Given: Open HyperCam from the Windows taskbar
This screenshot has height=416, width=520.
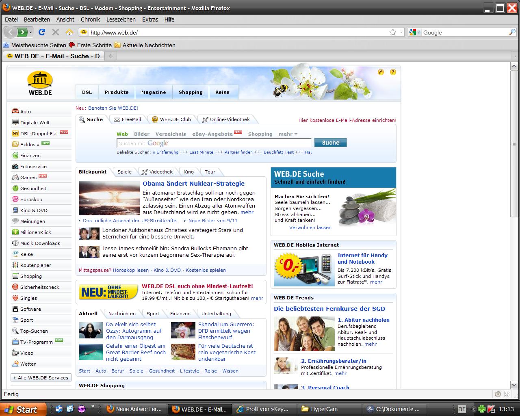Looking at the screenshot, I should (x=324, y=409).
